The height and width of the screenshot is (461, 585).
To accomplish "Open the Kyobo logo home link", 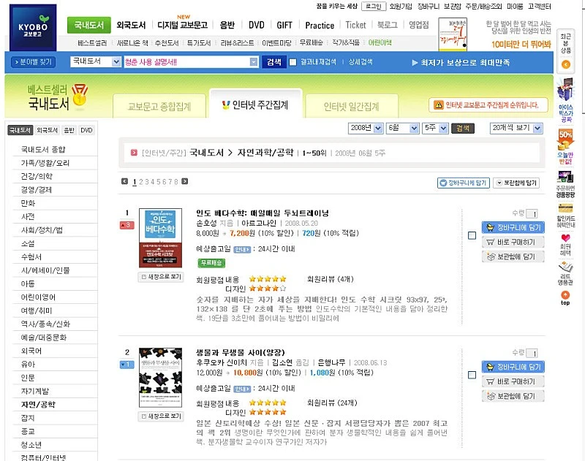I will (x=33, y=28).
